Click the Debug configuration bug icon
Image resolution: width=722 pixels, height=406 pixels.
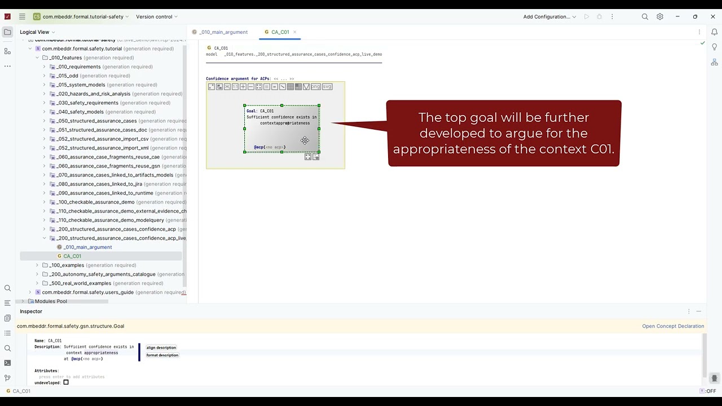click(x=600, y=16)
